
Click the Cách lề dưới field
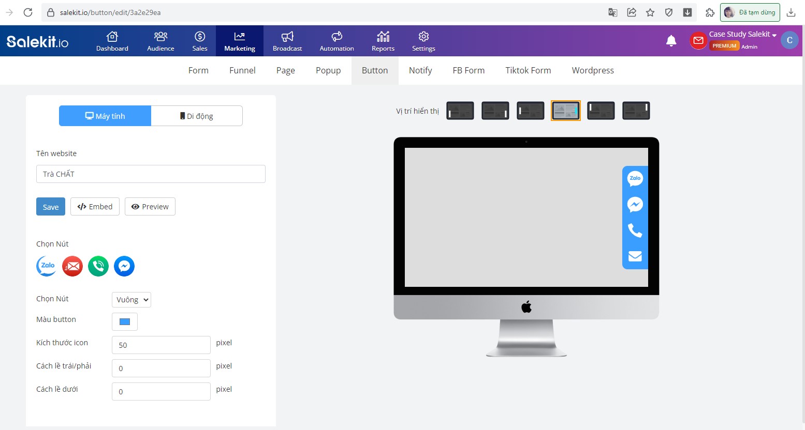[161, 391]
